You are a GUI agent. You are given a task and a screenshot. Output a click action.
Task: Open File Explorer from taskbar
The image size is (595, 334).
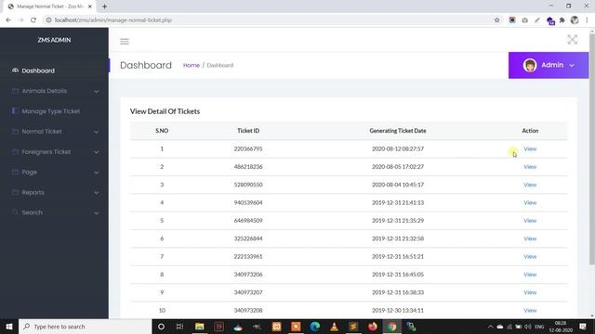point(200,327)
